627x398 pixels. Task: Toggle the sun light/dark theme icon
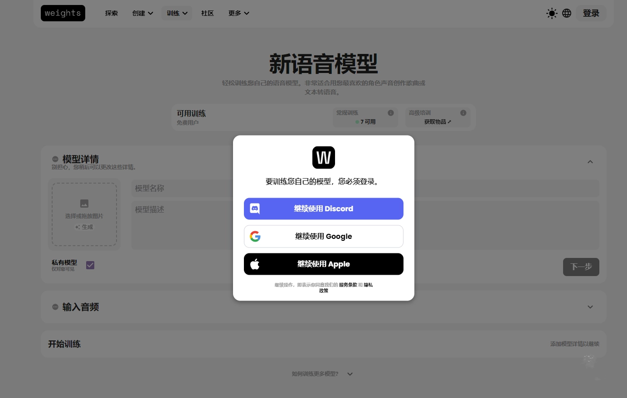(x=551, y=13)
